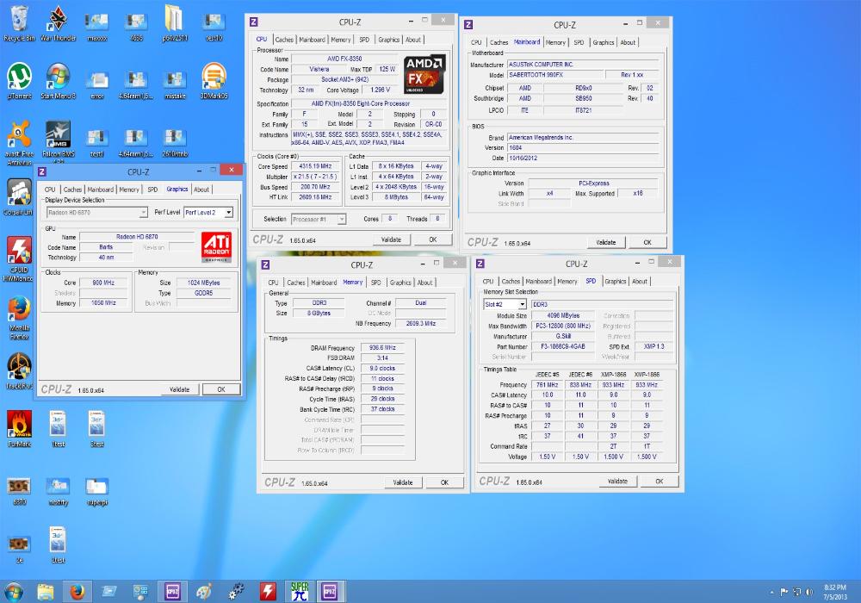This screenshot has width=861, height=603.
Task: Click the PC3-12800 (800 MHz) max bandwidth value
Action: click(563, 326)
